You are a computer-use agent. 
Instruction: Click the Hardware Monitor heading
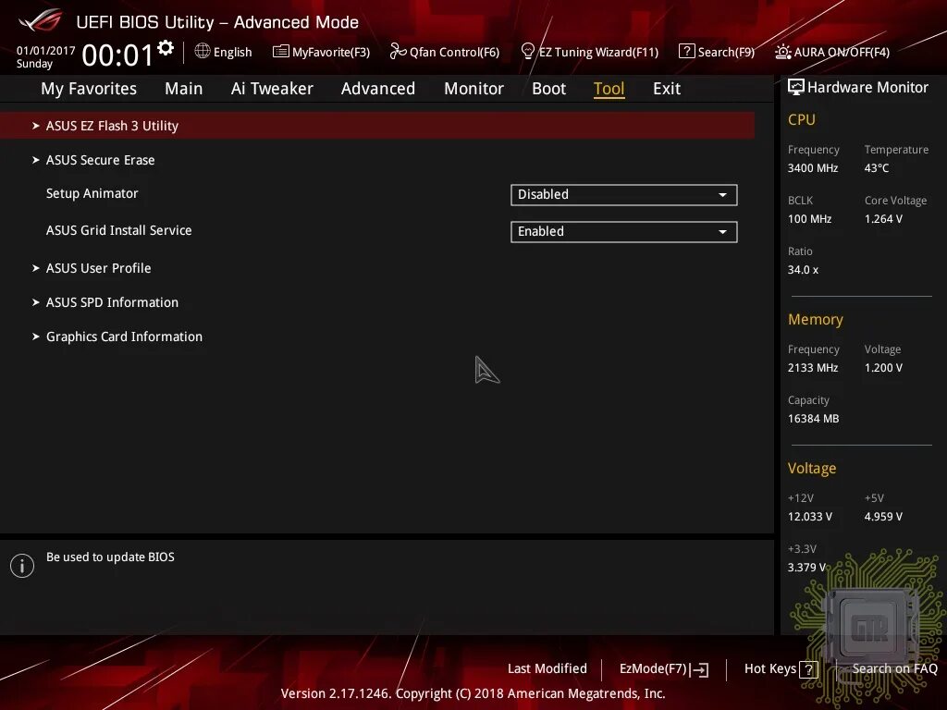point(867,88)
